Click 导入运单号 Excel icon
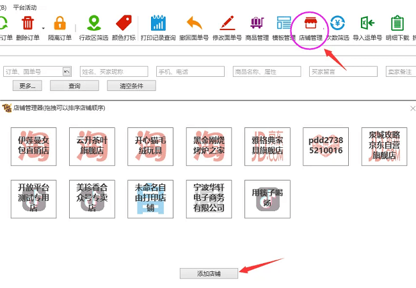The height and width of the screenshot is (288, 416). (367, 24)
